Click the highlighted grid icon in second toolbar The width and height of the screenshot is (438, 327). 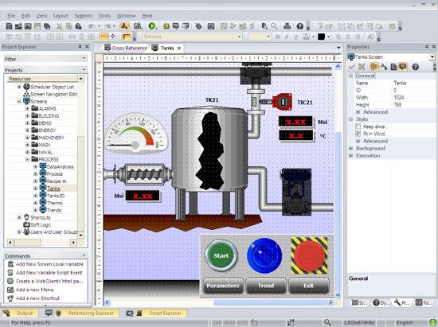(104, 37)
